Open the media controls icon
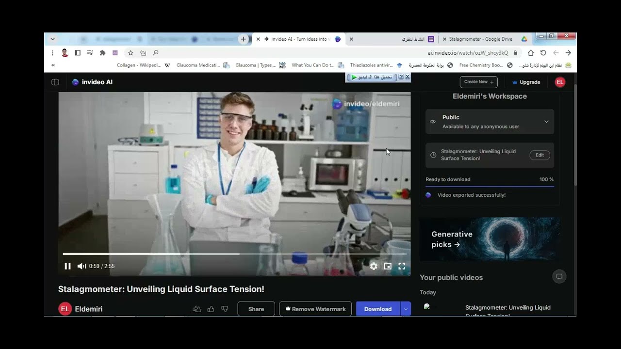Screen dimensions: 621x349 pyautogui.click(x=90, y=53)
